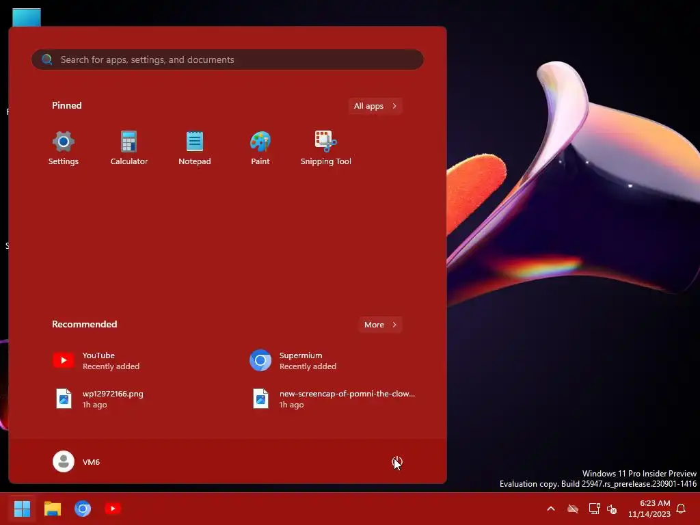Open the clock and date flyout

[649, 509]
